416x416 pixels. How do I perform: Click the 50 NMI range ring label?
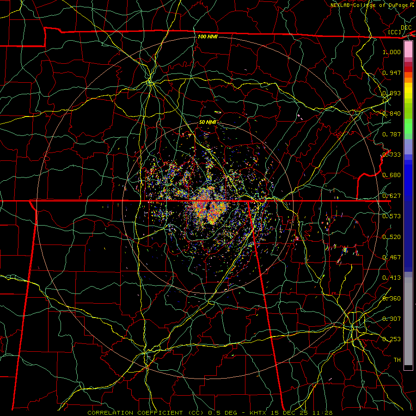pyautogui.click(x=208, y=122)
